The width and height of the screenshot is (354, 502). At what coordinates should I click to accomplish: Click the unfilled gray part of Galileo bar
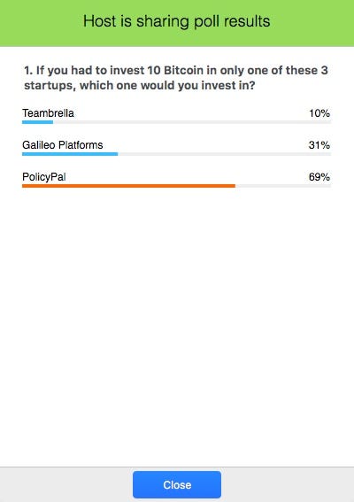225,154
